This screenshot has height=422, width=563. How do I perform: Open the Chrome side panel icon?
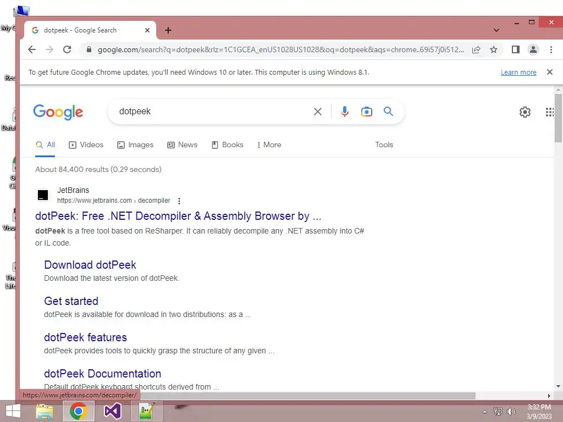point(516,49)
